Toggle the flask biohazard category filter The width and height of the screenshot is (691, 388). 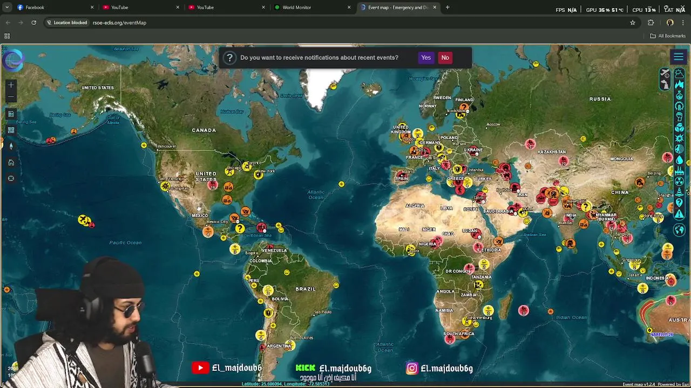680,95
